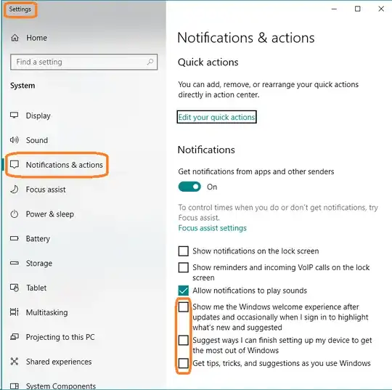Close the Settings window
The image size is (392, 390).
click(381, 9)
